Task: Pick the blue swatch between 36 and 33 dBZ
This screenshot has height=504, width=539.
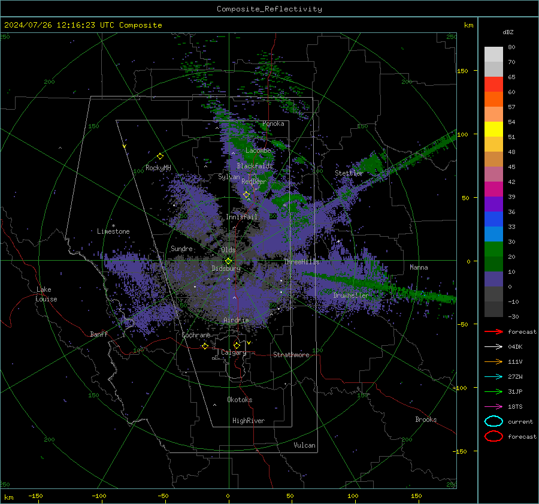Action: point(493,219)
